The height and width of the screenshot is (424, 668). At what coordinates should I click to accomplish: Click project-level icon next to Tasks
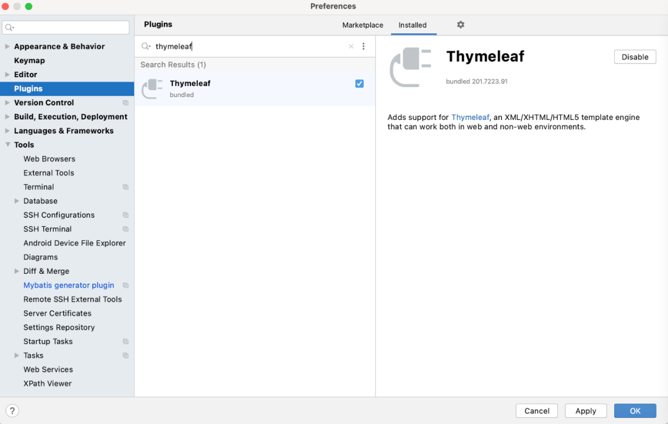pyautogui.click(x=126, y=355)
